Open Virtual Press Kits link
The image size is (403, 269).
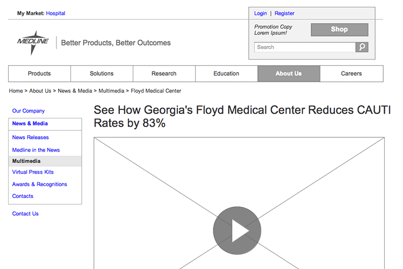click(33, 172)
